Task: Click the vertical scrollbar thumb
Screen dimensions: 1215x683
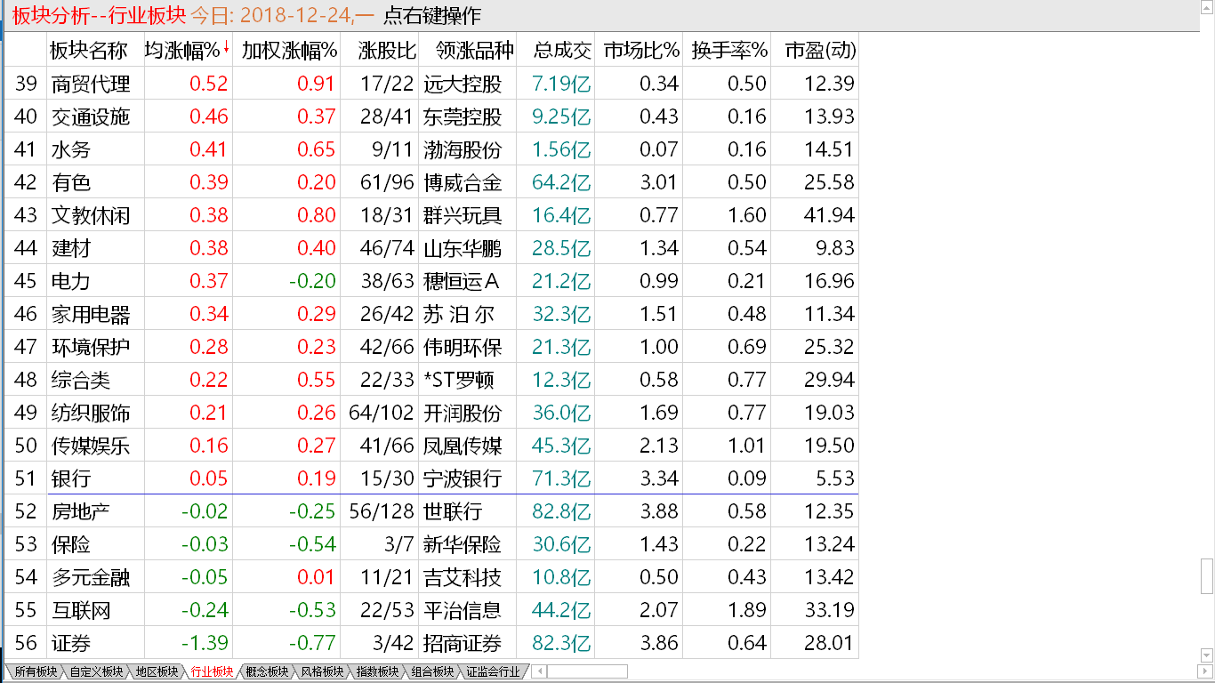Action: coord(1207,575)
